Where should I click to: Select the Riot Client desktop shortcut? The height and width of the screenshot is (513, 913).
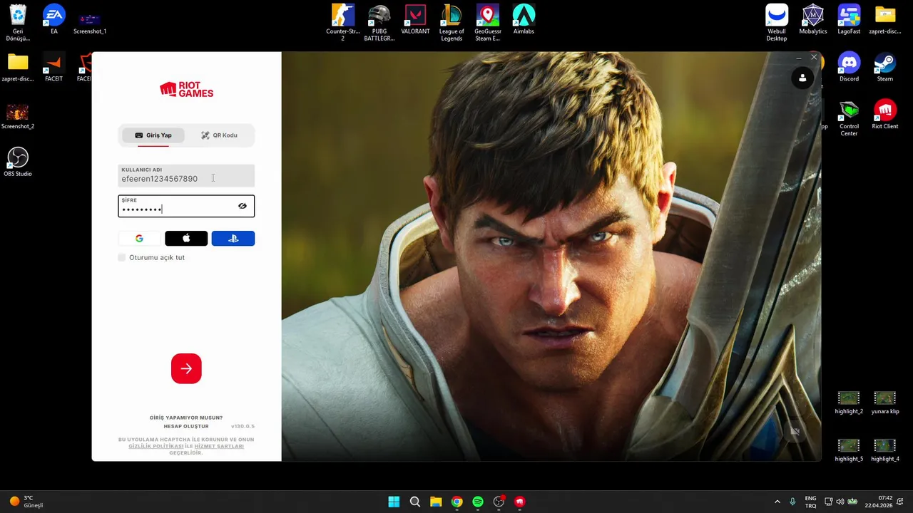coord(885,115)
